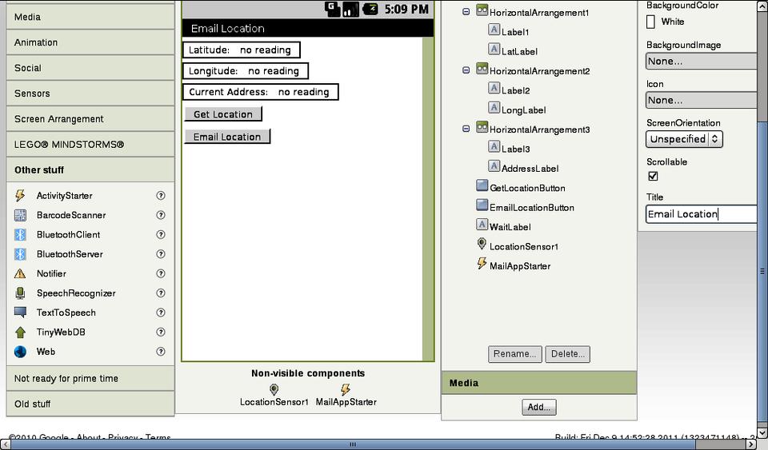Collapse HorizontalArrangement2 tree node
Viewport: 768px width, 450px height.
pyautogui.click(x=466, y=70)
